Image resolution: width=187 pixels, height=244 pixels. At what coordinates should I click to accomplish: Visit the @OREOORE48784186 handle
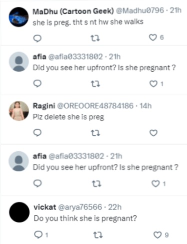click(x=95, y=106)
